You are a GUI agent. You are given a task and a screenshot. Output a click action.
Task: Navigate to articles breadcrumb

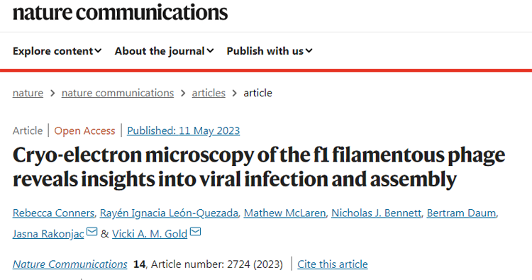[209, 93]
